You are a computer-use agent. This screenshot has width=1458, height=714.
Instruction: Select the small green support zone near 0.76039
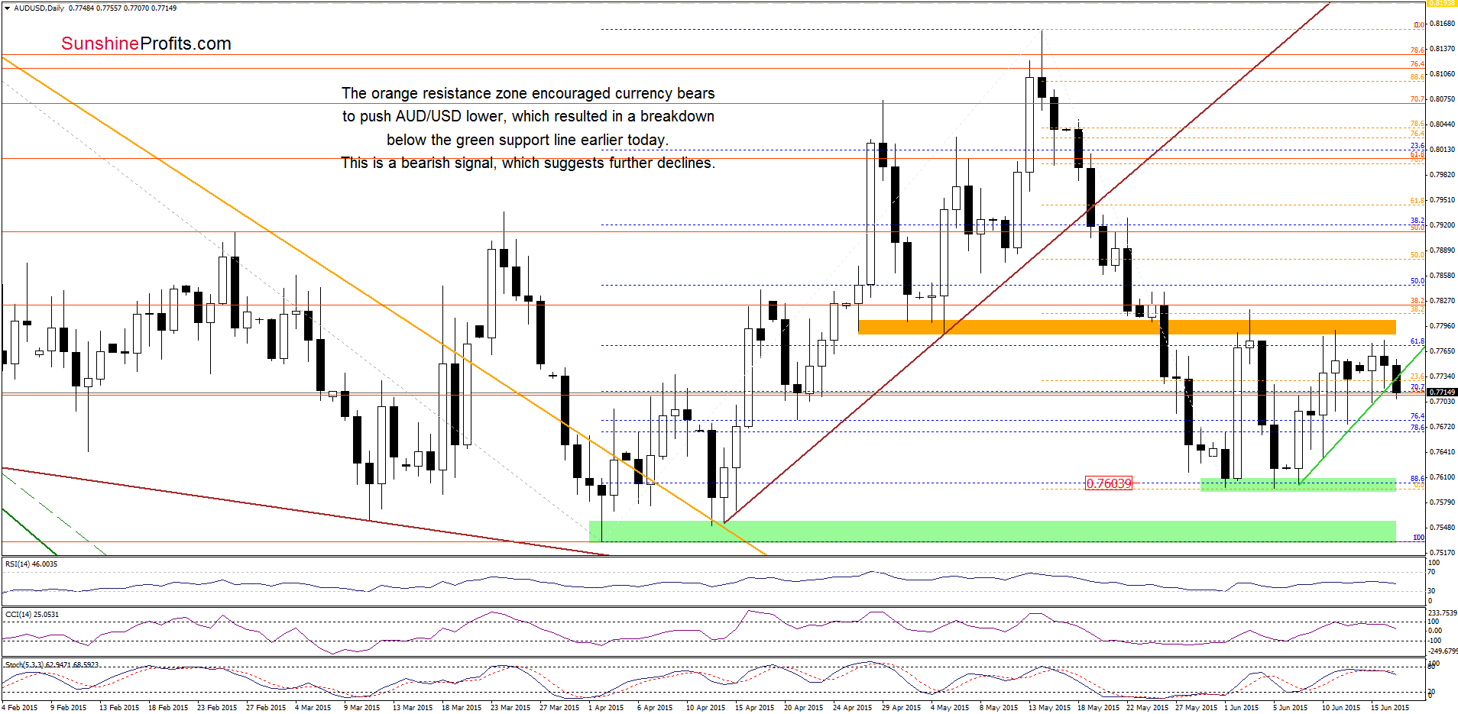pyautogui.click(x=1298, y=484)
